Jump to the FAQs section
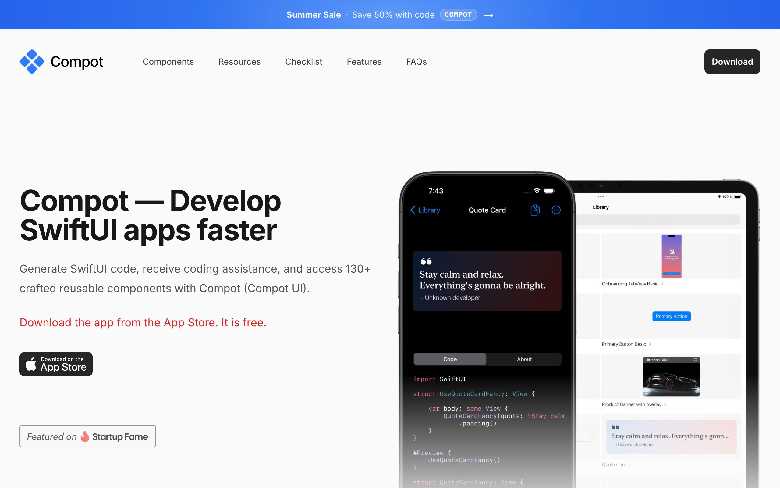 [x=416, y=62]
